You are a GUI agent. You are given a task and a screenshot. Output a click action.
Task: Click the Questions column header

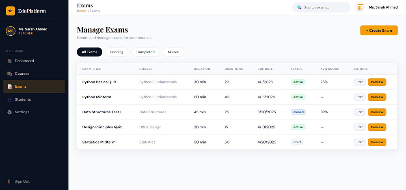coord(233,69)
